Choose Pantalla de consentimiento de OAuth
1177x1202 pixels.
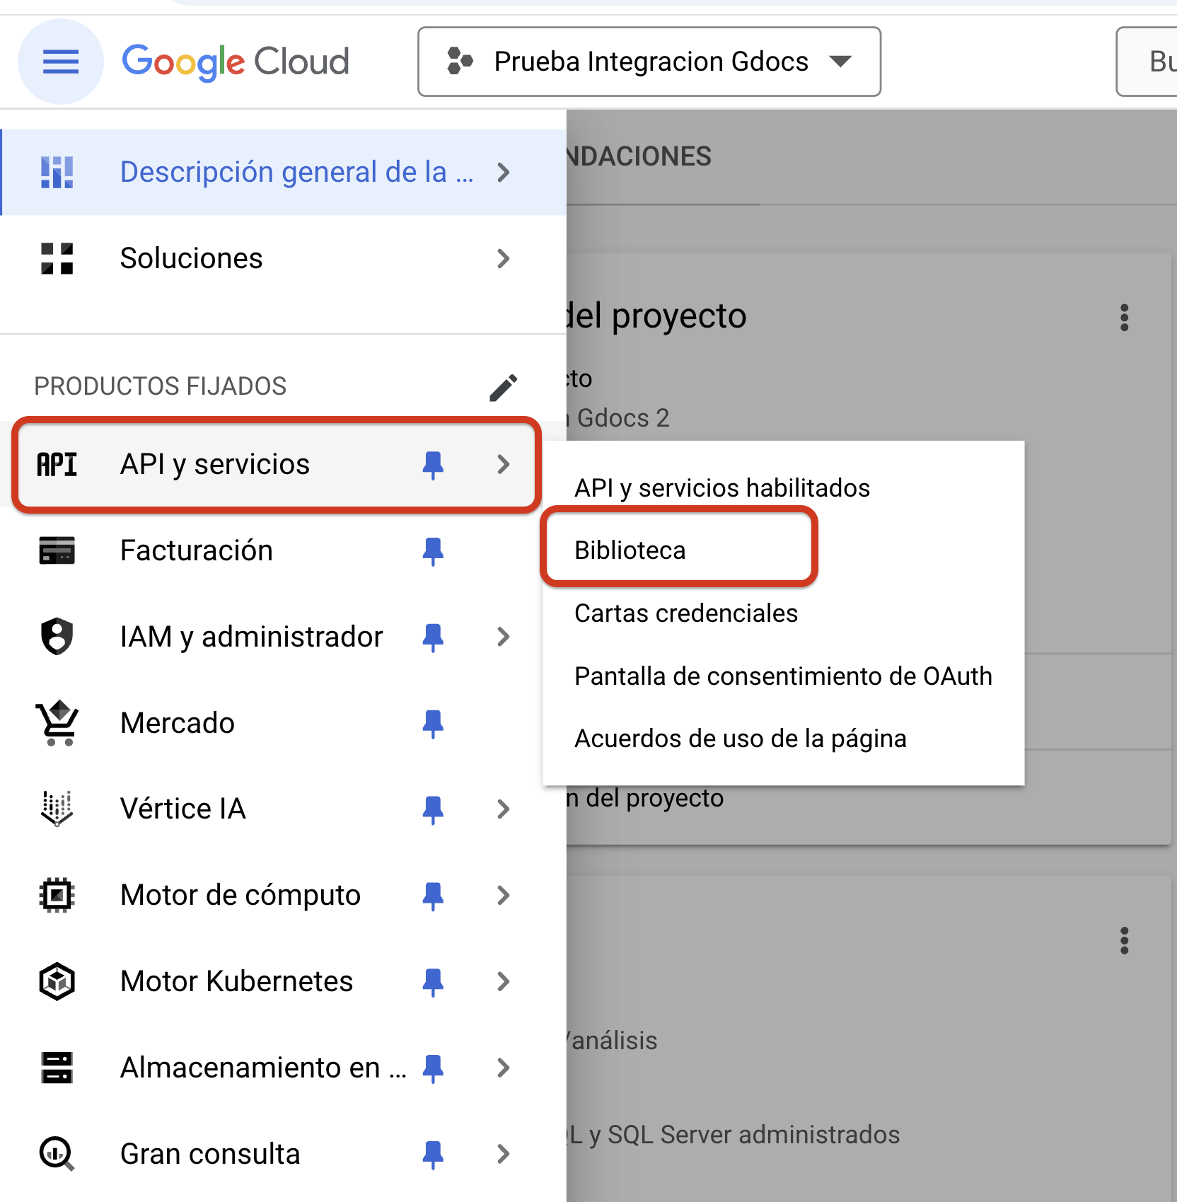coord(783,676)
